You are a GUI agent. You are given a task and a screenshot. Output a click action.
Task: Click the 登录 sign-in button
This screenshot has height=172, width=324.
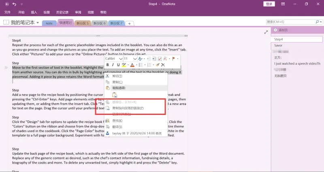269,4
